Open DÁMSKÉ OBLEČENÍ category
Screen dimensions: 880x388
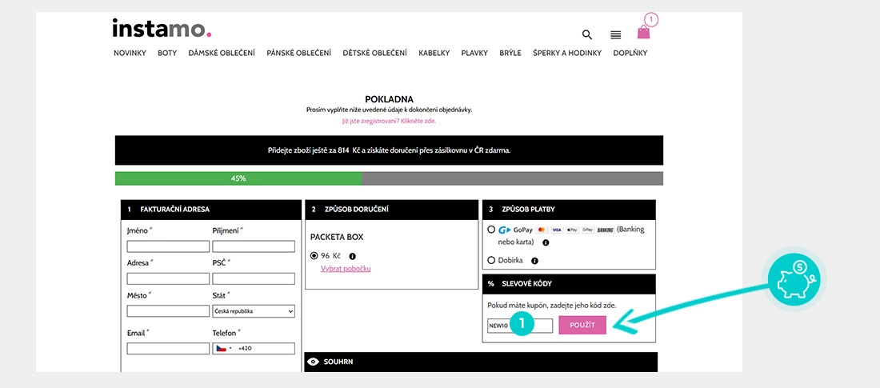coord(222,54)
